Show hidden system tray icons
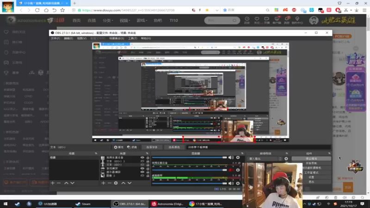The image size is (370, 208). 304,204
